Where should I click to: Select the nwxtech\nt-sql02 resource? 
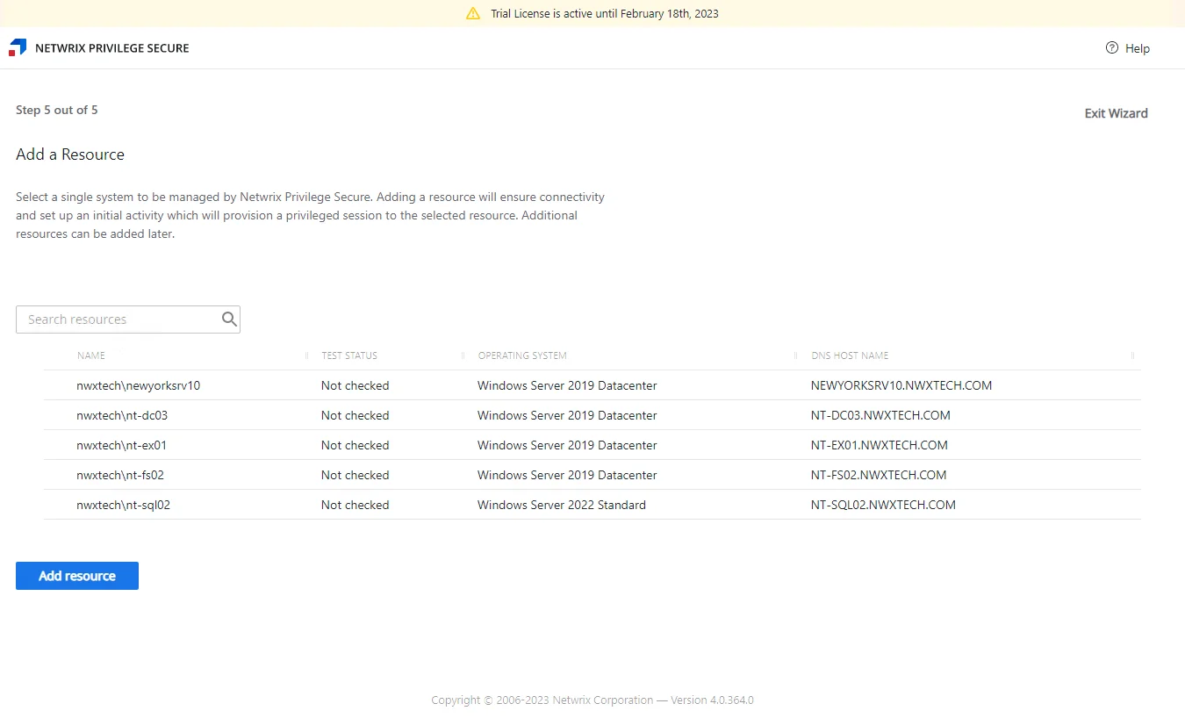592,505
